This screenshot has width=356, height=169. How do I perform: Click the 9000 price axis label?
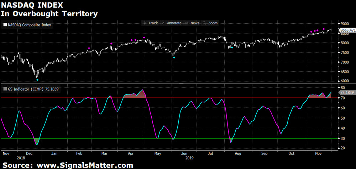[x=345, y=24]
